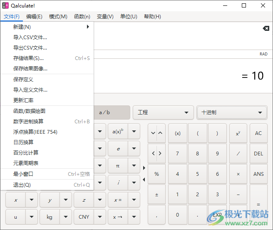Open the 编辑(E) menu

click(34, 17)
